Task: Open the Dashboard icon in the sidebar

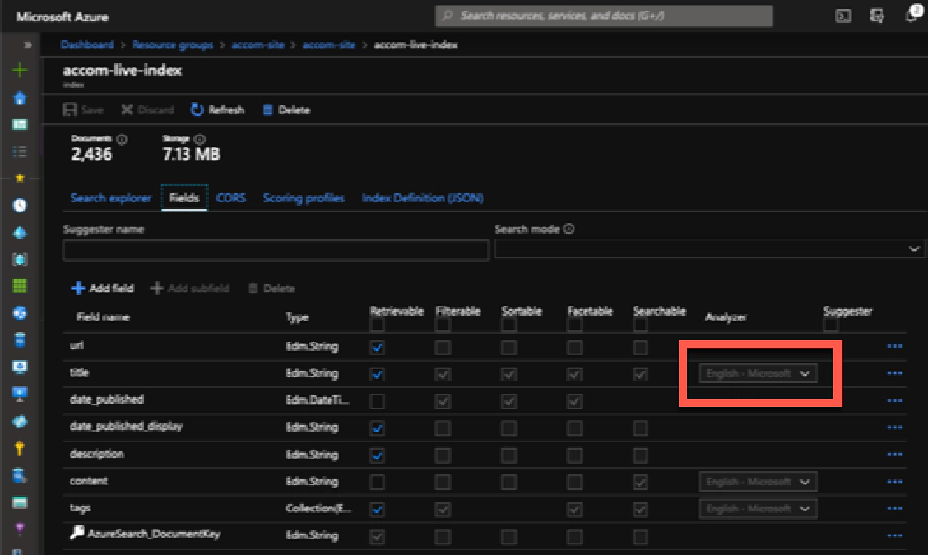Action: click(x=19, y=123)
